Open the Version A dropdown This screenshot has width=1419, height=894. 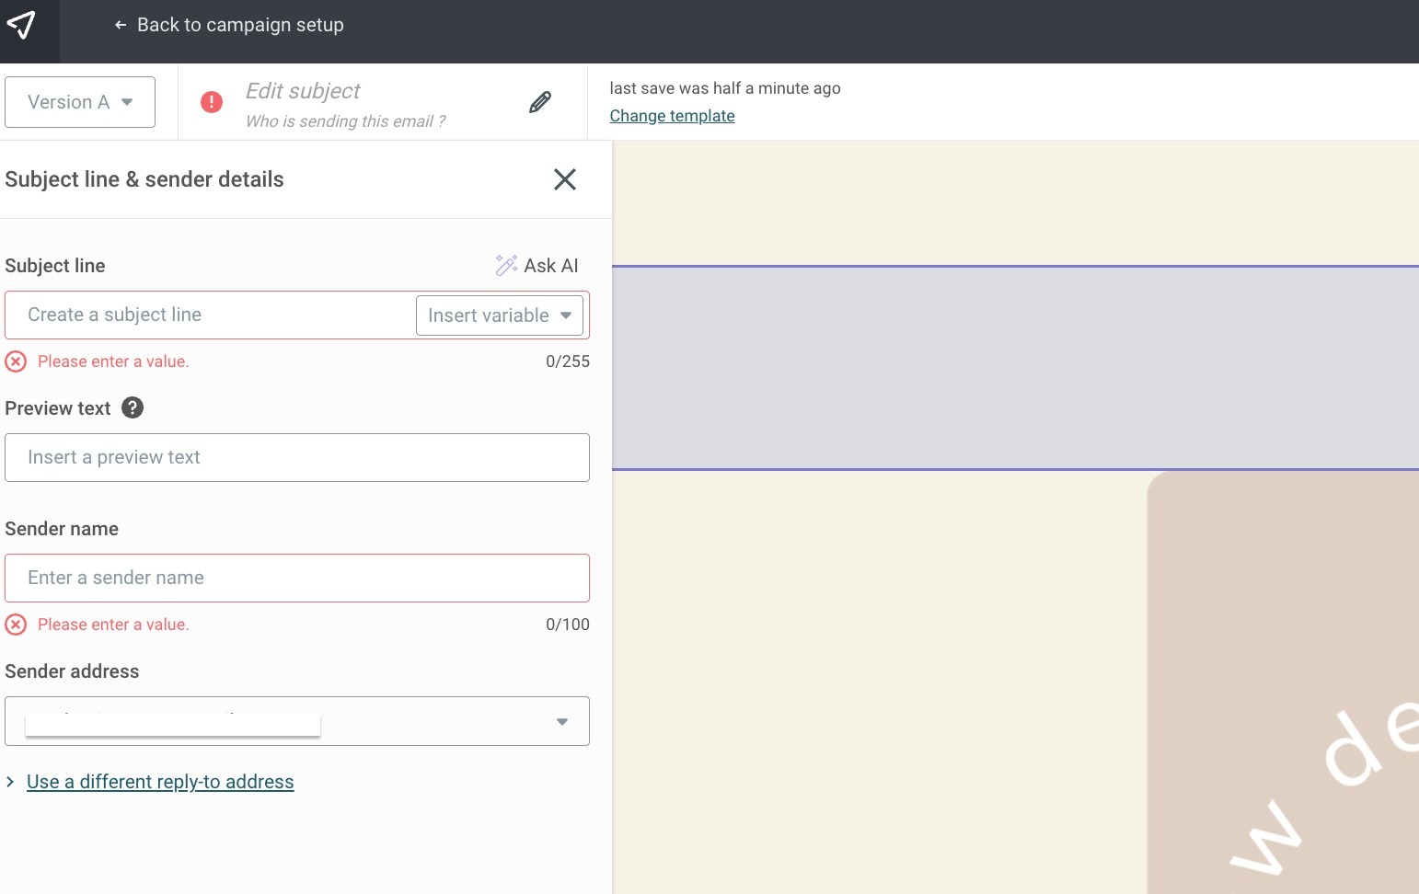(80, 102)
